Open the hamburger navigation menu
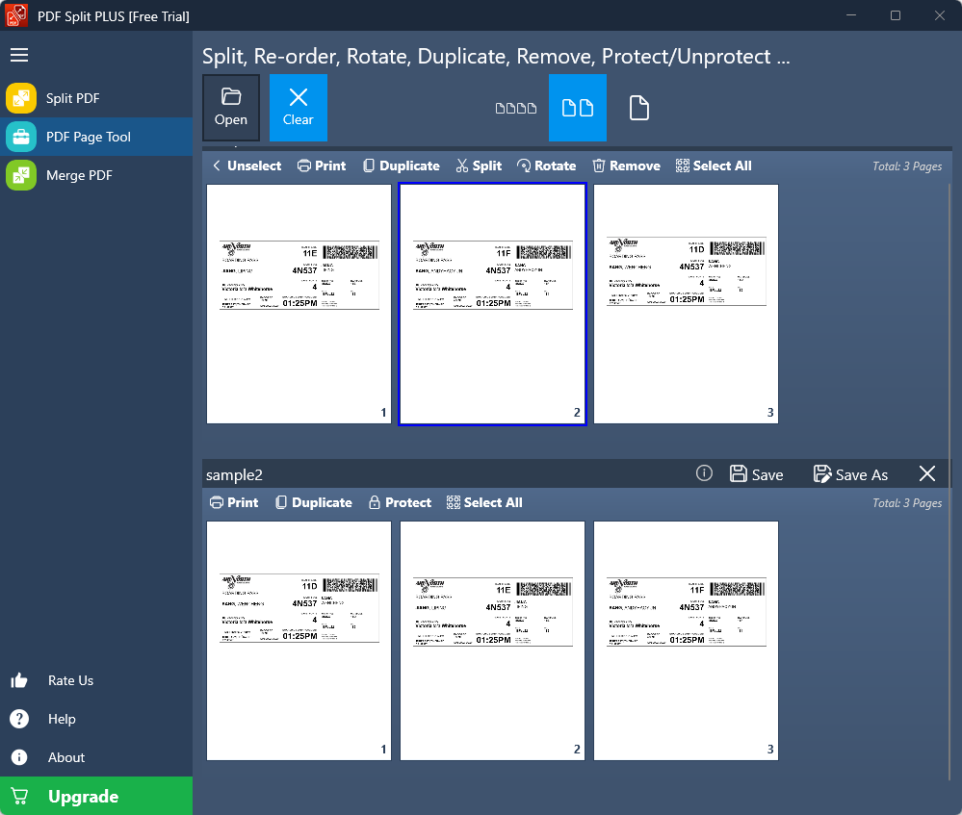962x815 pixels. (19, 55)
